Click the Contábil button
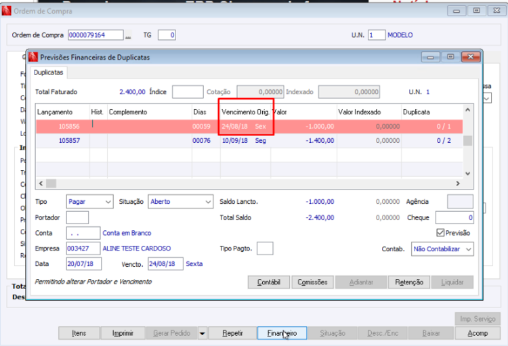508x346 pixels. [x=269, y=282]
